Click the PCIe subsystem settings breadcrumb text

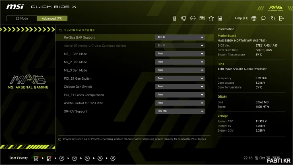click(79, 30)
